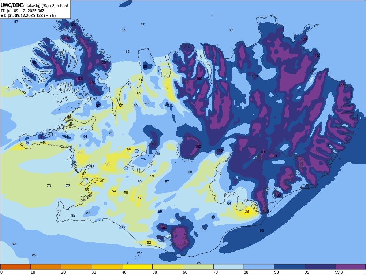366x275 pixels.
Task: Click the "98" humidity value on the map
Action: [145, 66]
